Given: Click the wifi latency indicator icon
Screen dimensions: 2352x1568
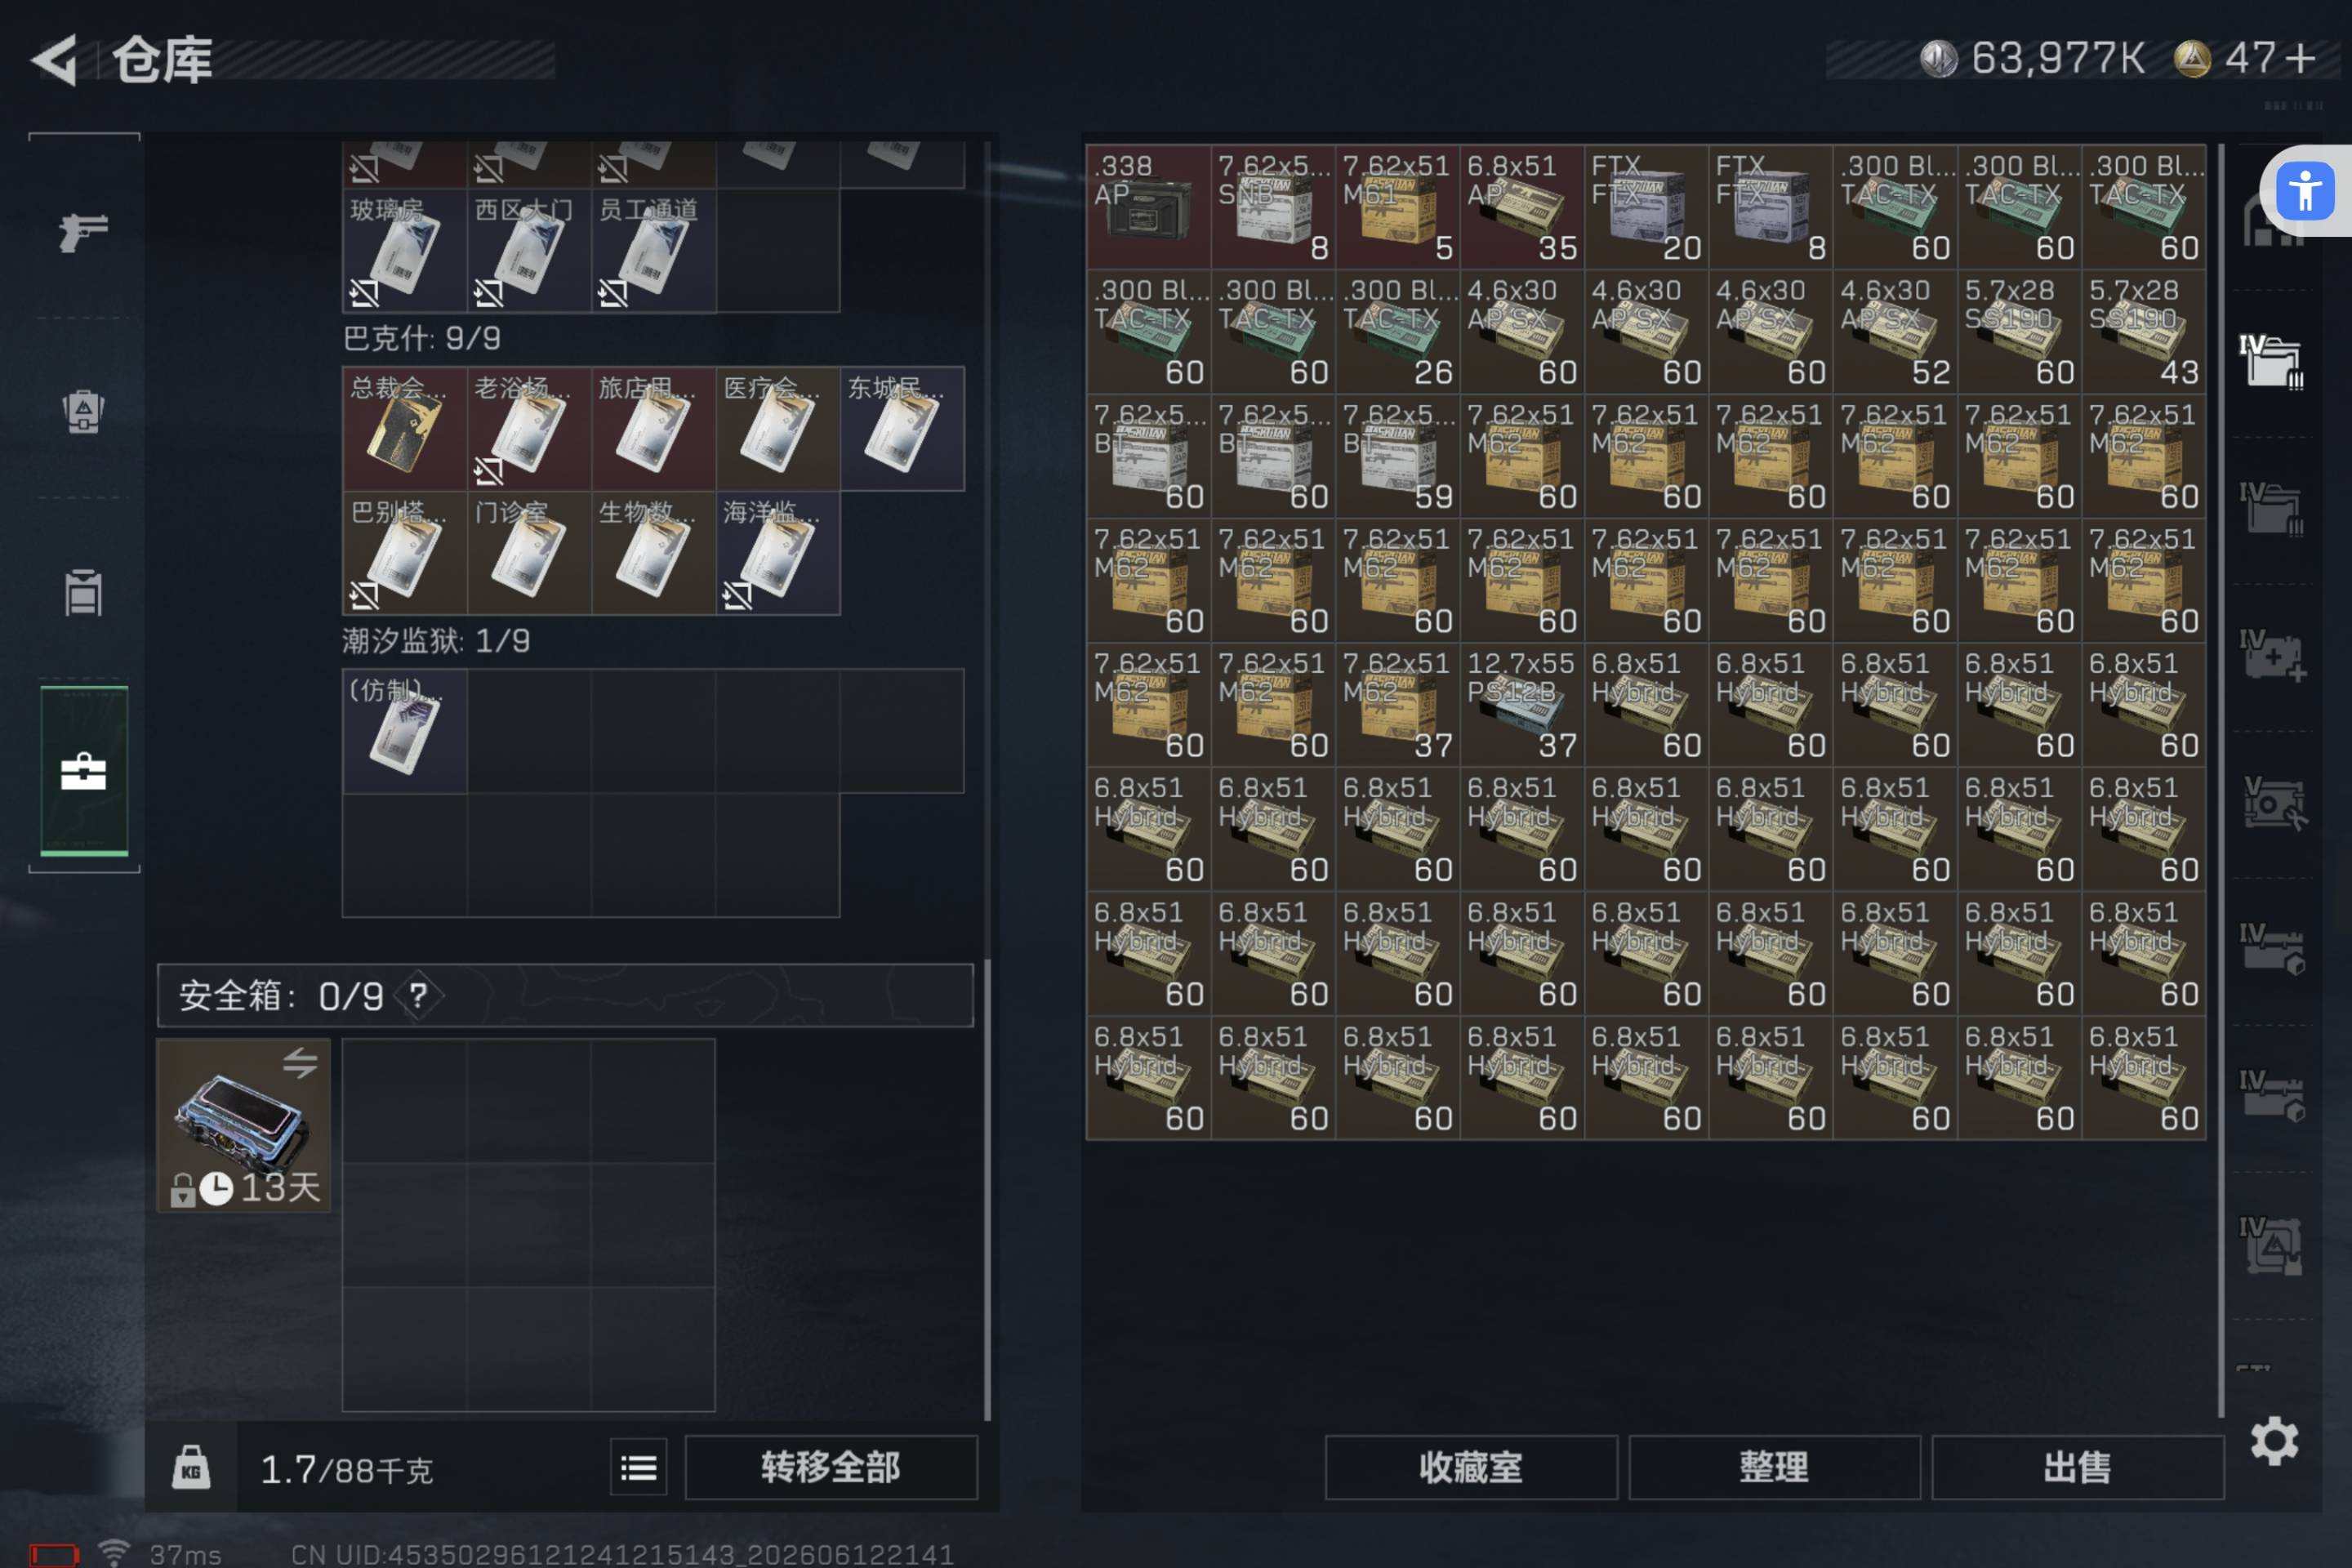Looking at the screenshot, I should [x=114, y=1553].
